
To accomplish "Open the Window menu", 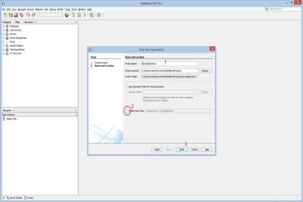I will point(82,9).
